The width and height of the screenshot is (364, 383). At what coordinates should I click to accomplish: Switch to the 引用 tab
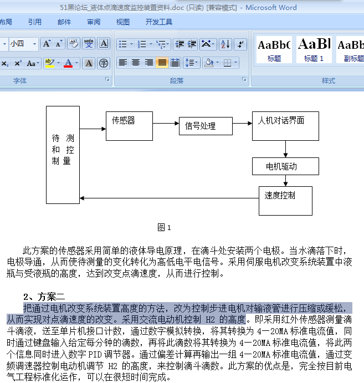pos(35,22)
